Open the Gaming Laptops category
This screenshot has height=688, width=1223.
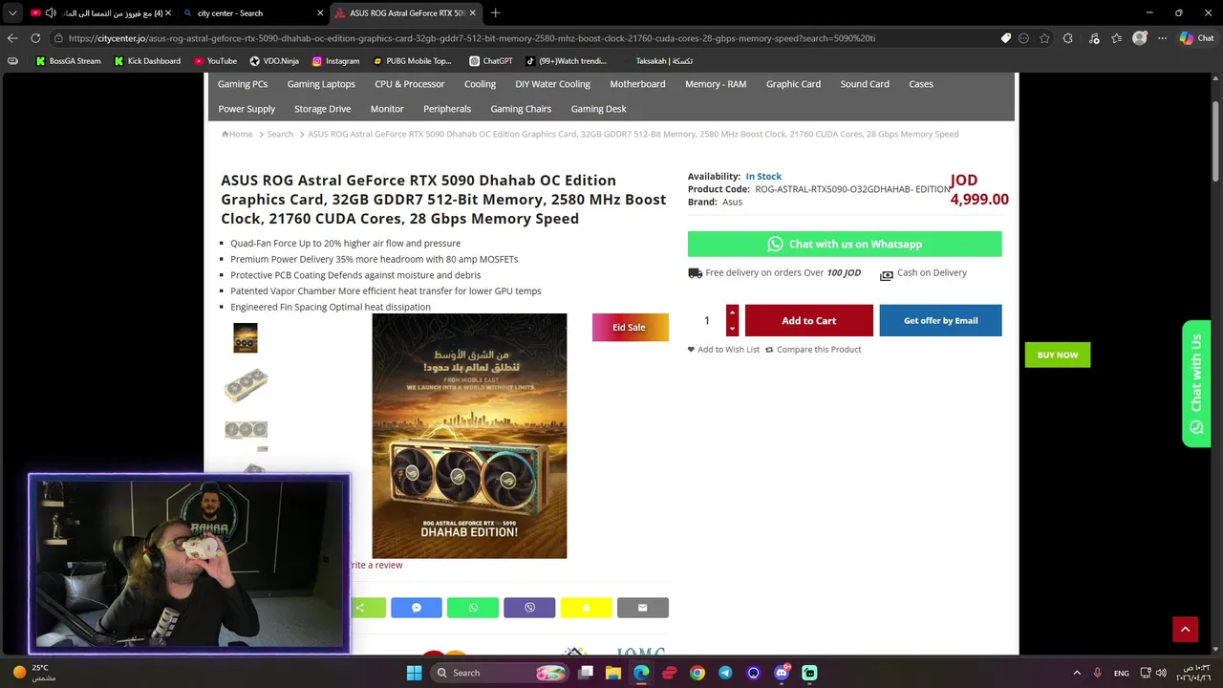click(x=321, y=84)
